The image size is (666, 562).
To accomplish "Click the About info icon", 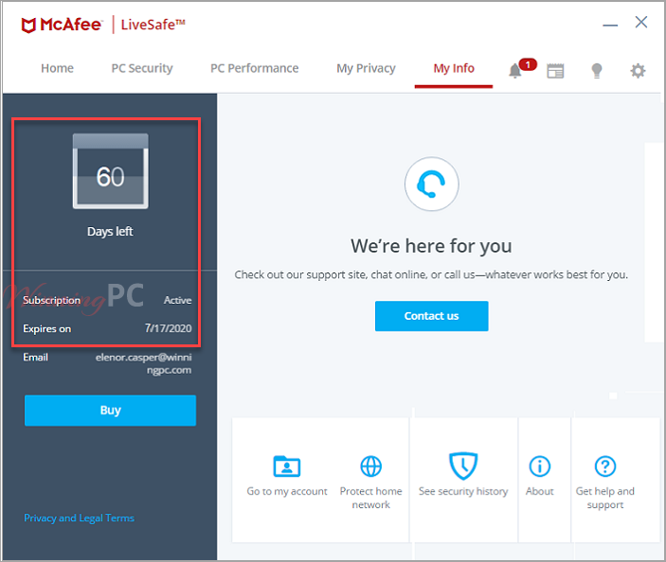I will tap(540, 466).
